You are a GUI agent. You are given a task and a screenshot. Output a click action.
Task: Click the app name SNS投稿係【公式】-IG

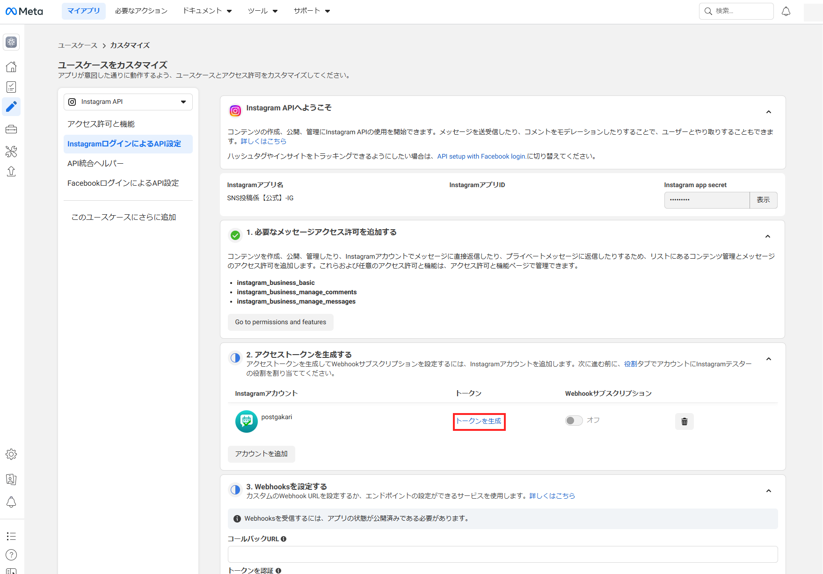[260, 198]
